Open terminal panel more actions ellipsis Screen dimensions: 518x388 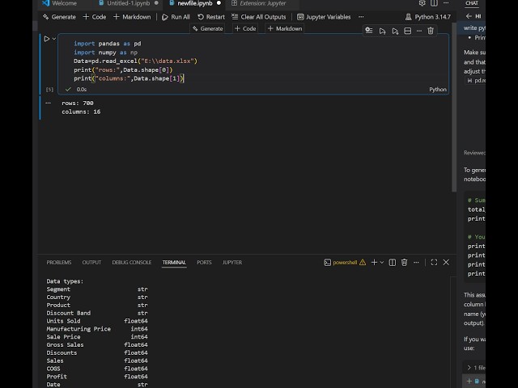(x=416, y=262)
